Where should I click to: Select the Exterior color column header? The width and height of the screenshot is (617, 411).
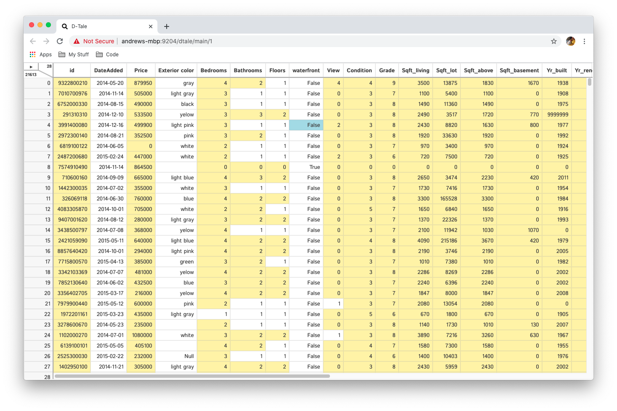[176, 71]
